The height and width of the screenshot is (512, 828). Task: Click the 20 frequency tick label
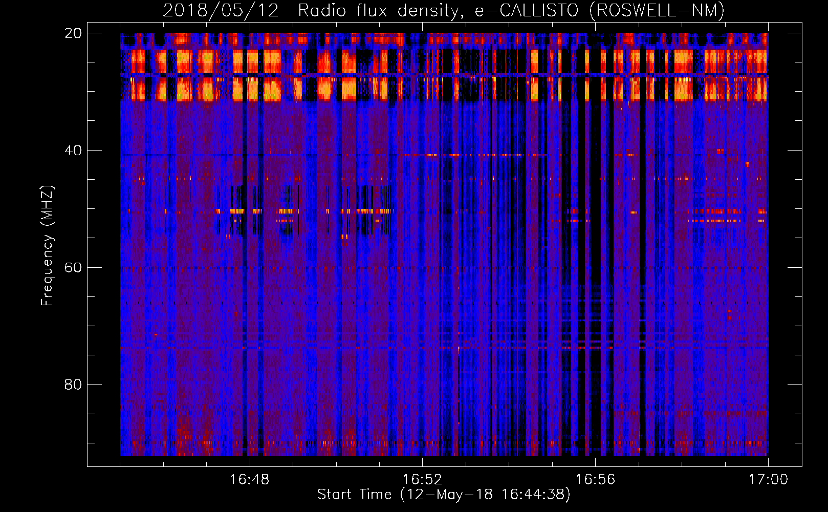[73, 33]
